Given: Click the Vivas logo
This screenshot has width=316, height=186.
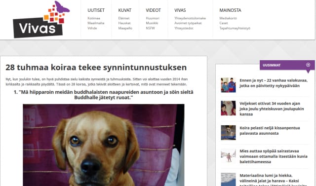Looking at the screenshot, I should (41, 20).
